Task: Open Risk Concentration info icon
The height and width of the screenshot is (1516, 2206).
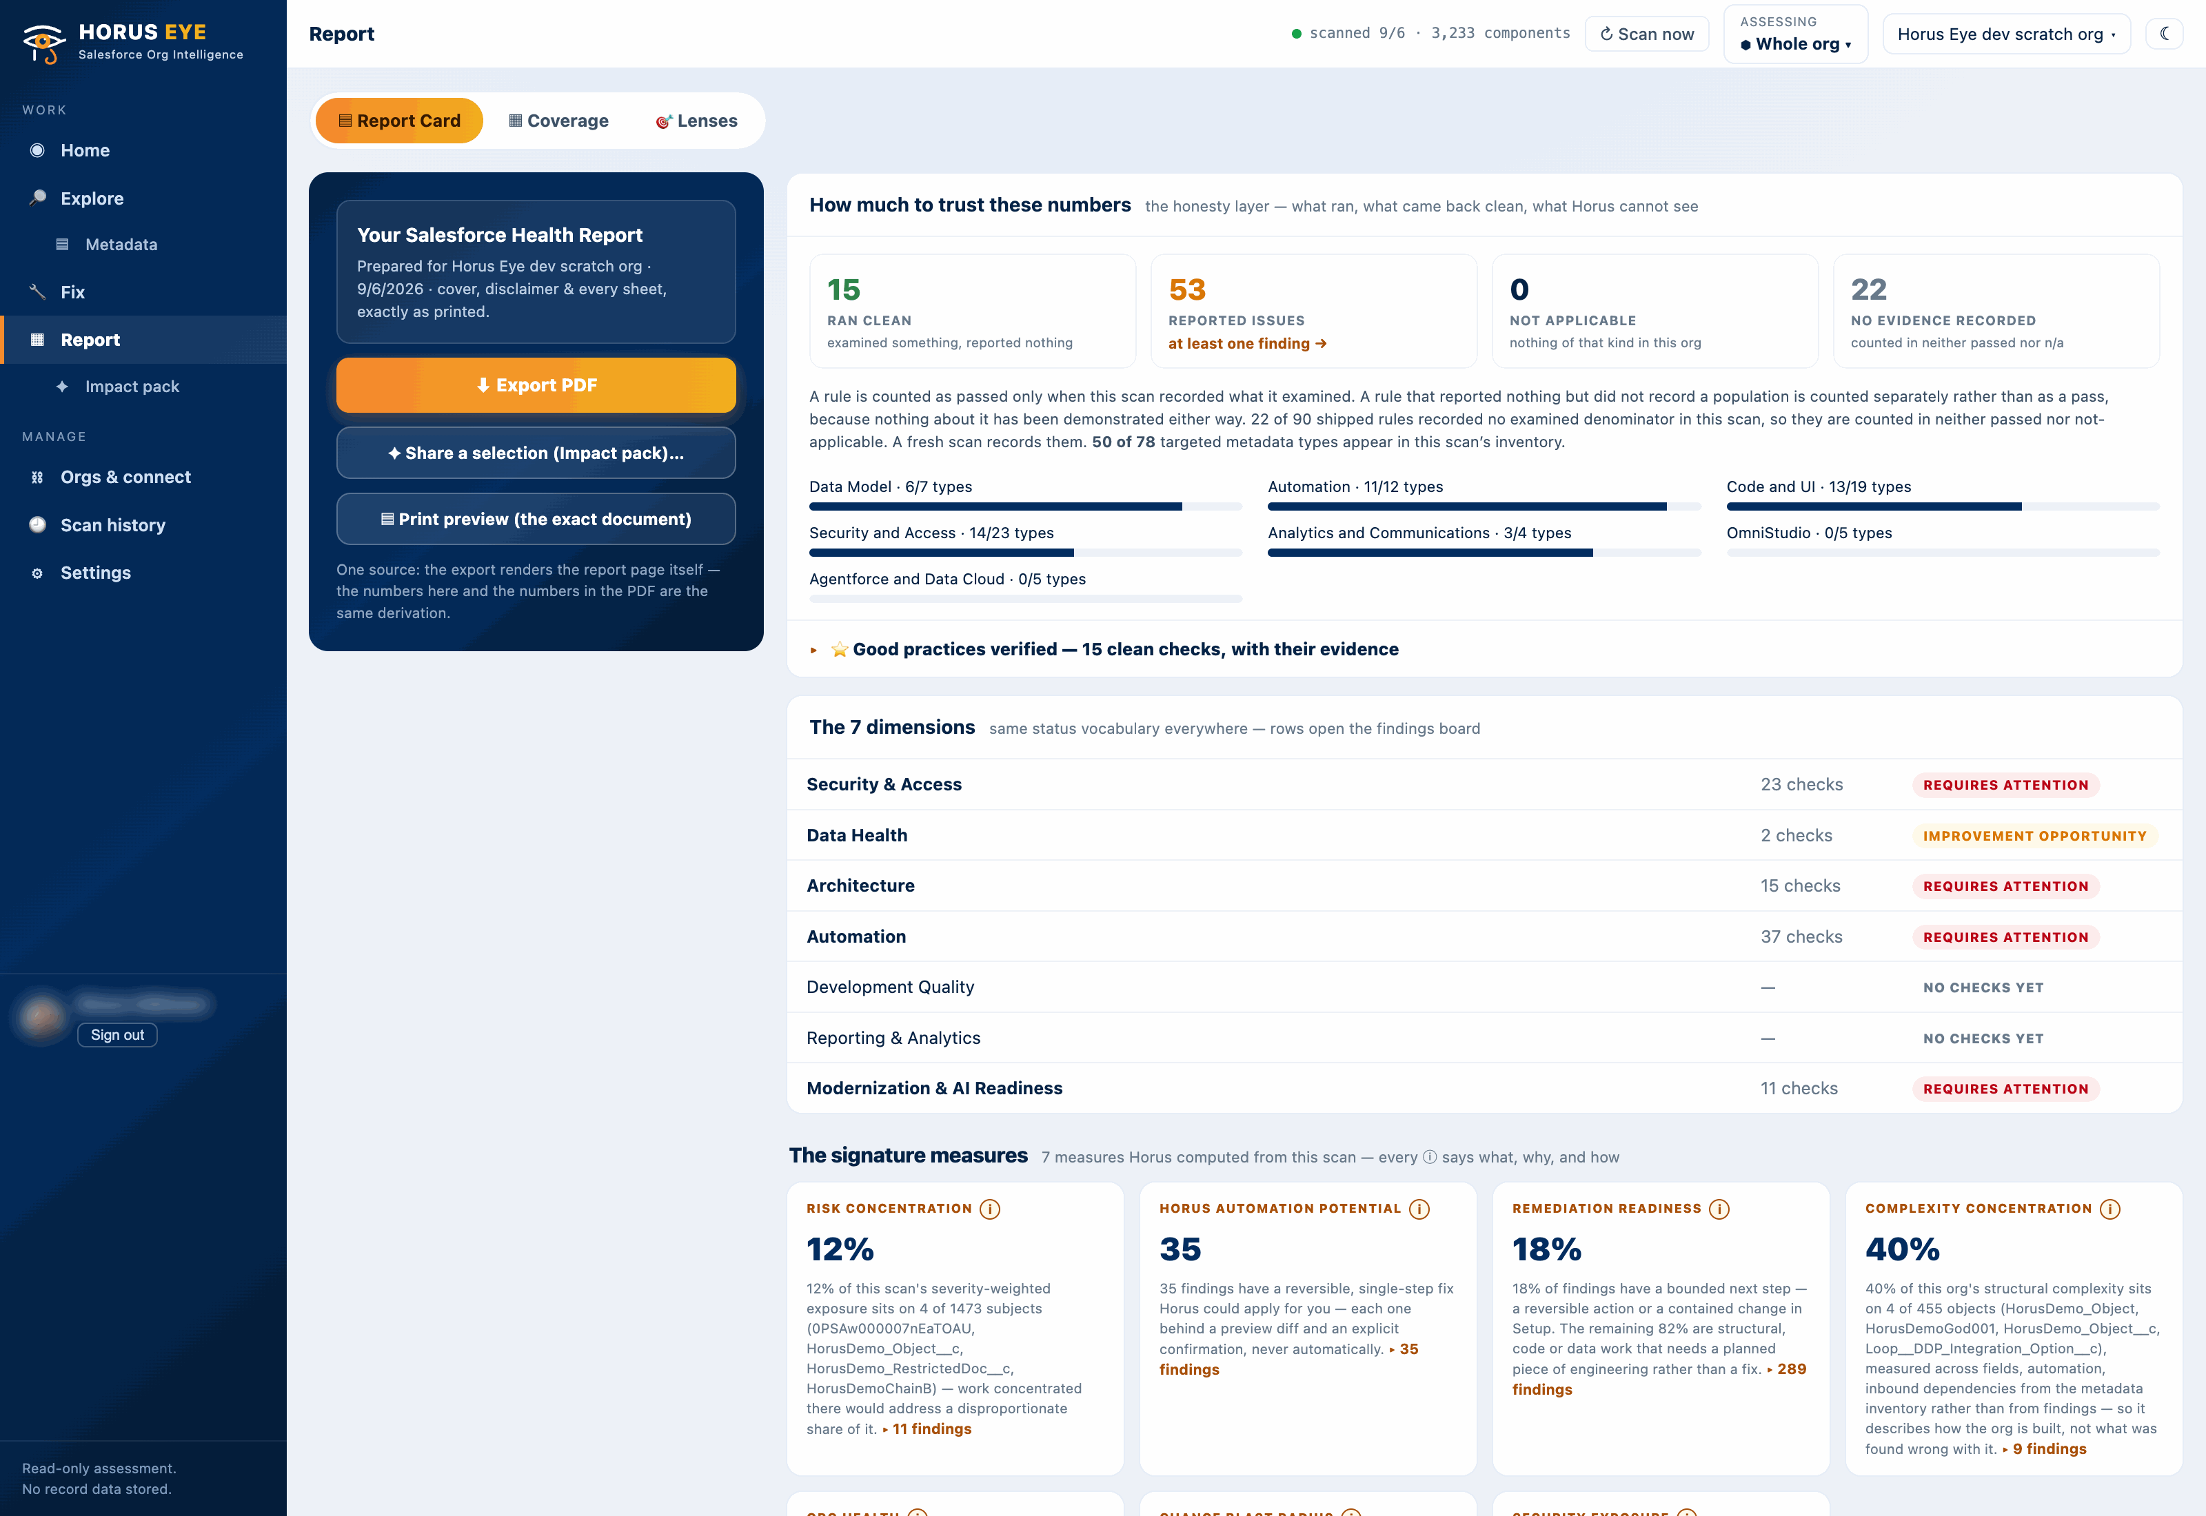Action: tap(990, 1208)
